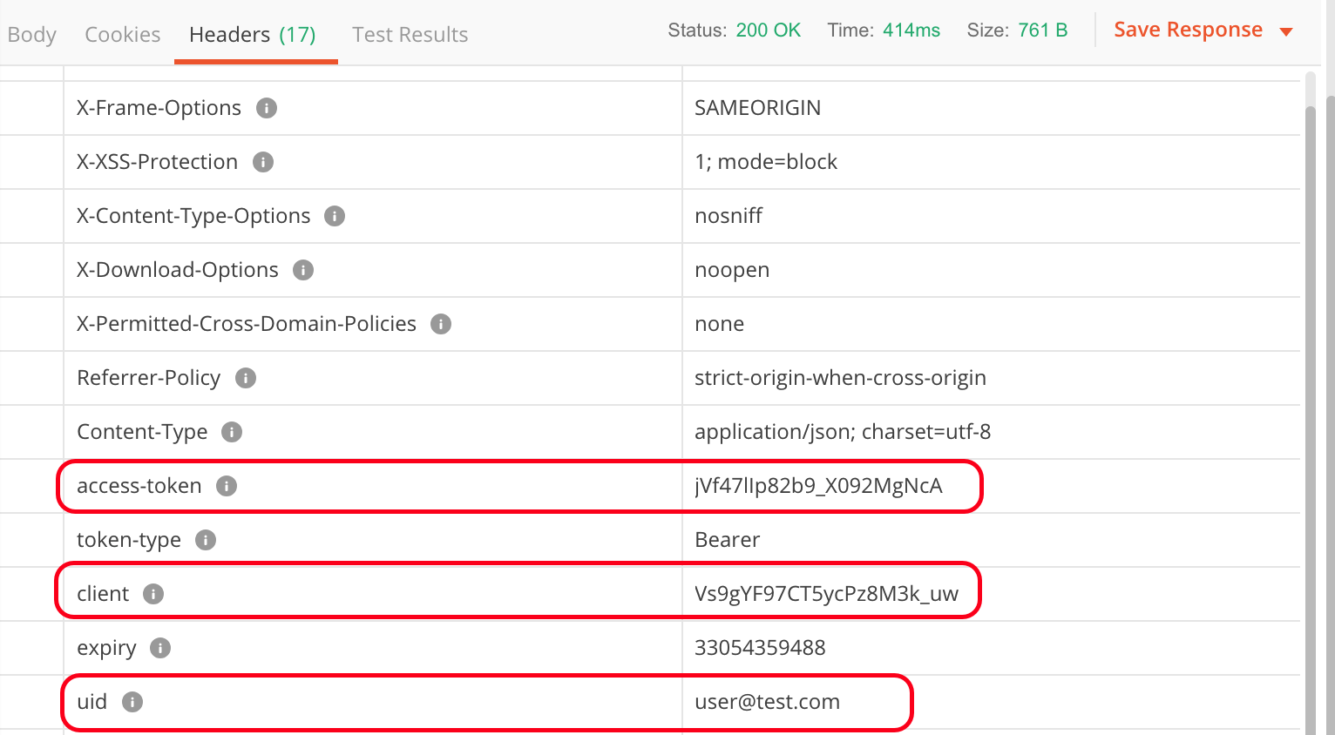This screenshot has height=735, width=1335.
Task: Click info icon beside client header
Action: (153, 594)
